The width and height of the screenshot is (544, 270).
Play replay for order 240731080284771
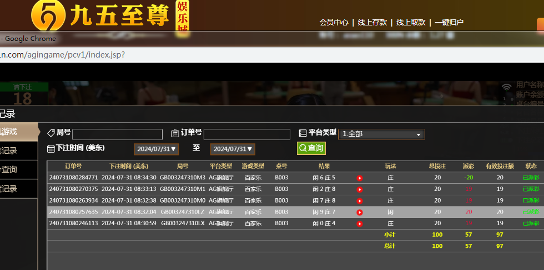[359, 178]
